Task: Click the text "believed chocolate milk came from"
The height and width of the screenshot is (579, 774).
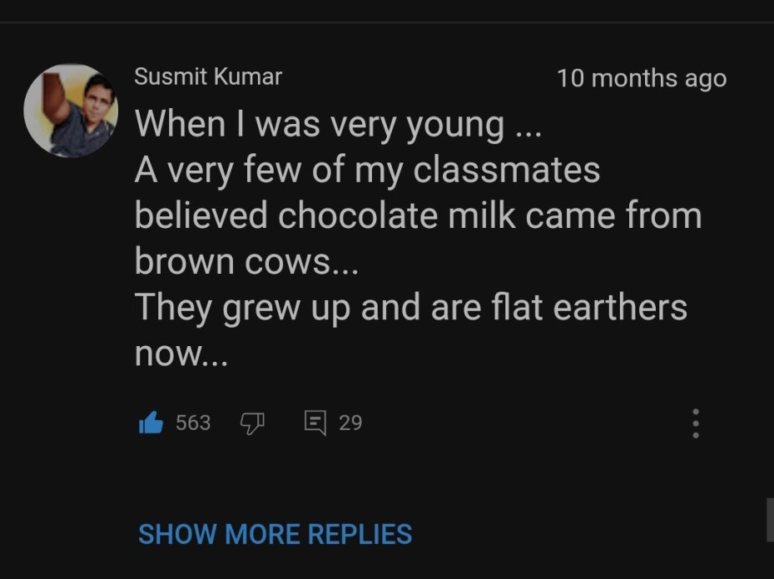Action: 418,216
